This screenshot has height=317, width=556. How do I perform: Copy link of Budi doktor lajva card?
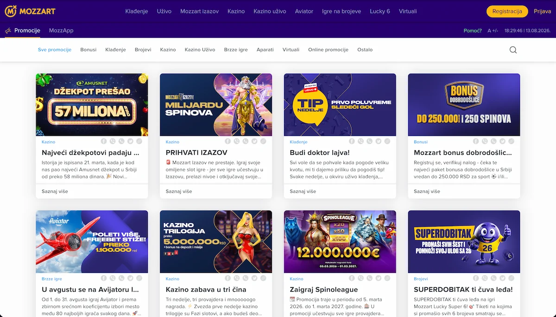coord(387,141)
